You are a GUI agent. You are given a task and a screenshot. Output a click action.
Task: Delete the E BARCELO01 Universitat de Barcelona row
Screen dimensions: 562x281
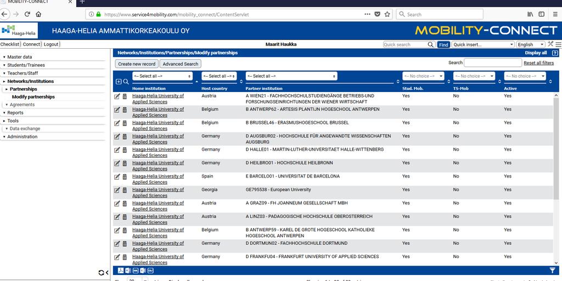[x=125, y=177]
